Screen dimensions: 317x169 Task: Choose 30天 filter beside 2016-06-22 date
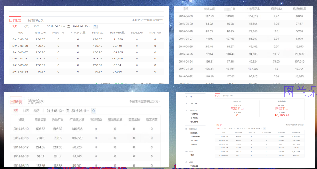coord(231,129)
